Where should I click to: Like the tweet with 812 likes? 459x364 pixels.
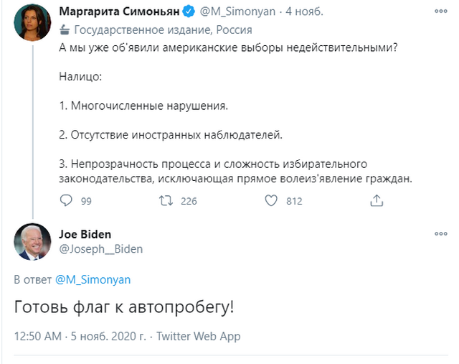pos(272,202)
